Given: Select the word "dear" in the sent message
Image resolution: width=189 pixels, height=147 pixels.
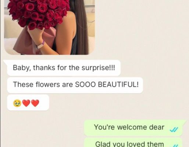Looking at the screenshot, I should click(157, 127).
